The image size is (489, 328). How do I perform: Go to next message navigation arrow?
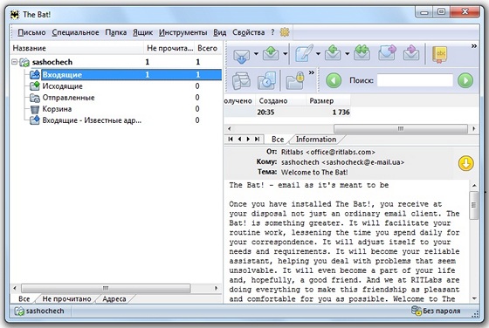[248, 140]
